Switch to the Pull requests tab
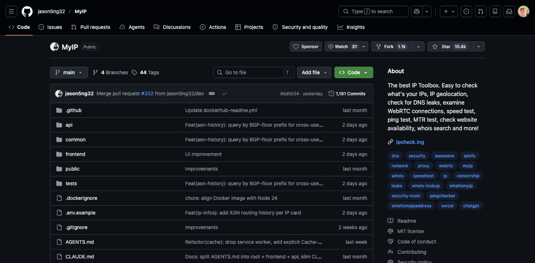 coord(91,27)
